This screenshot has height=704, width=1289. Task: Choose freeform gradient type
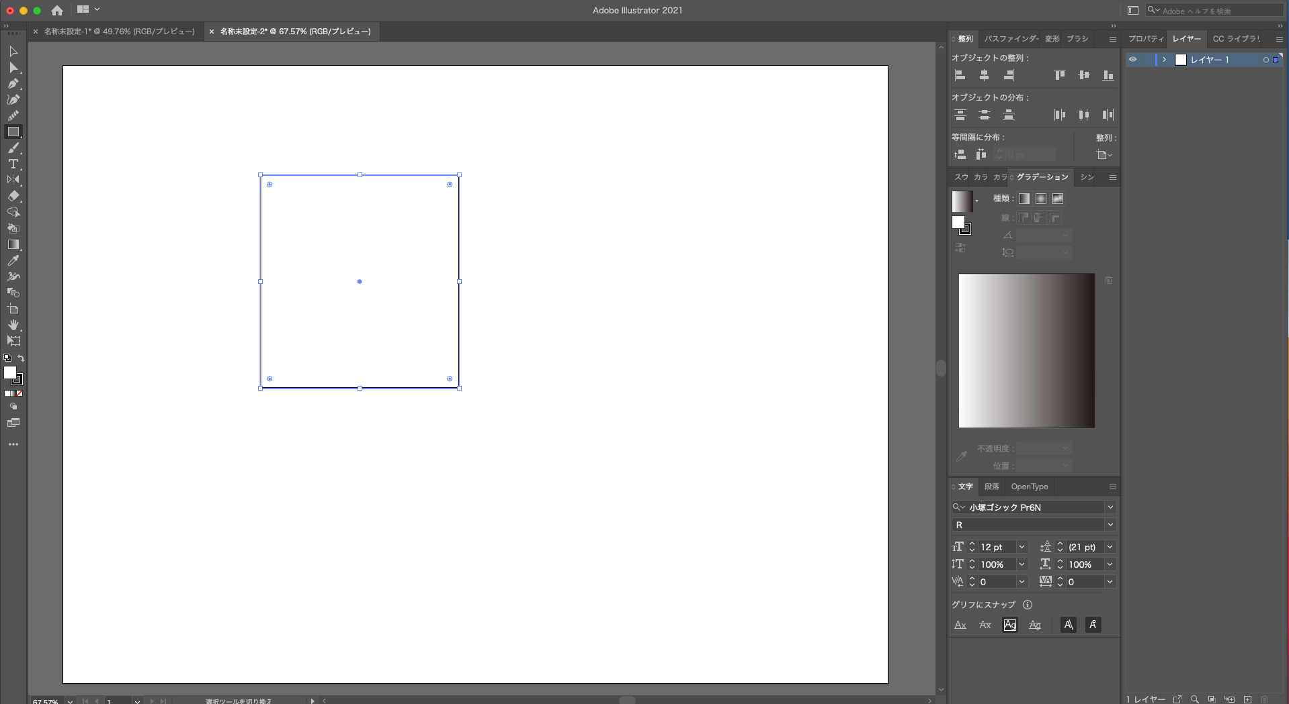tap(1058, 199)
